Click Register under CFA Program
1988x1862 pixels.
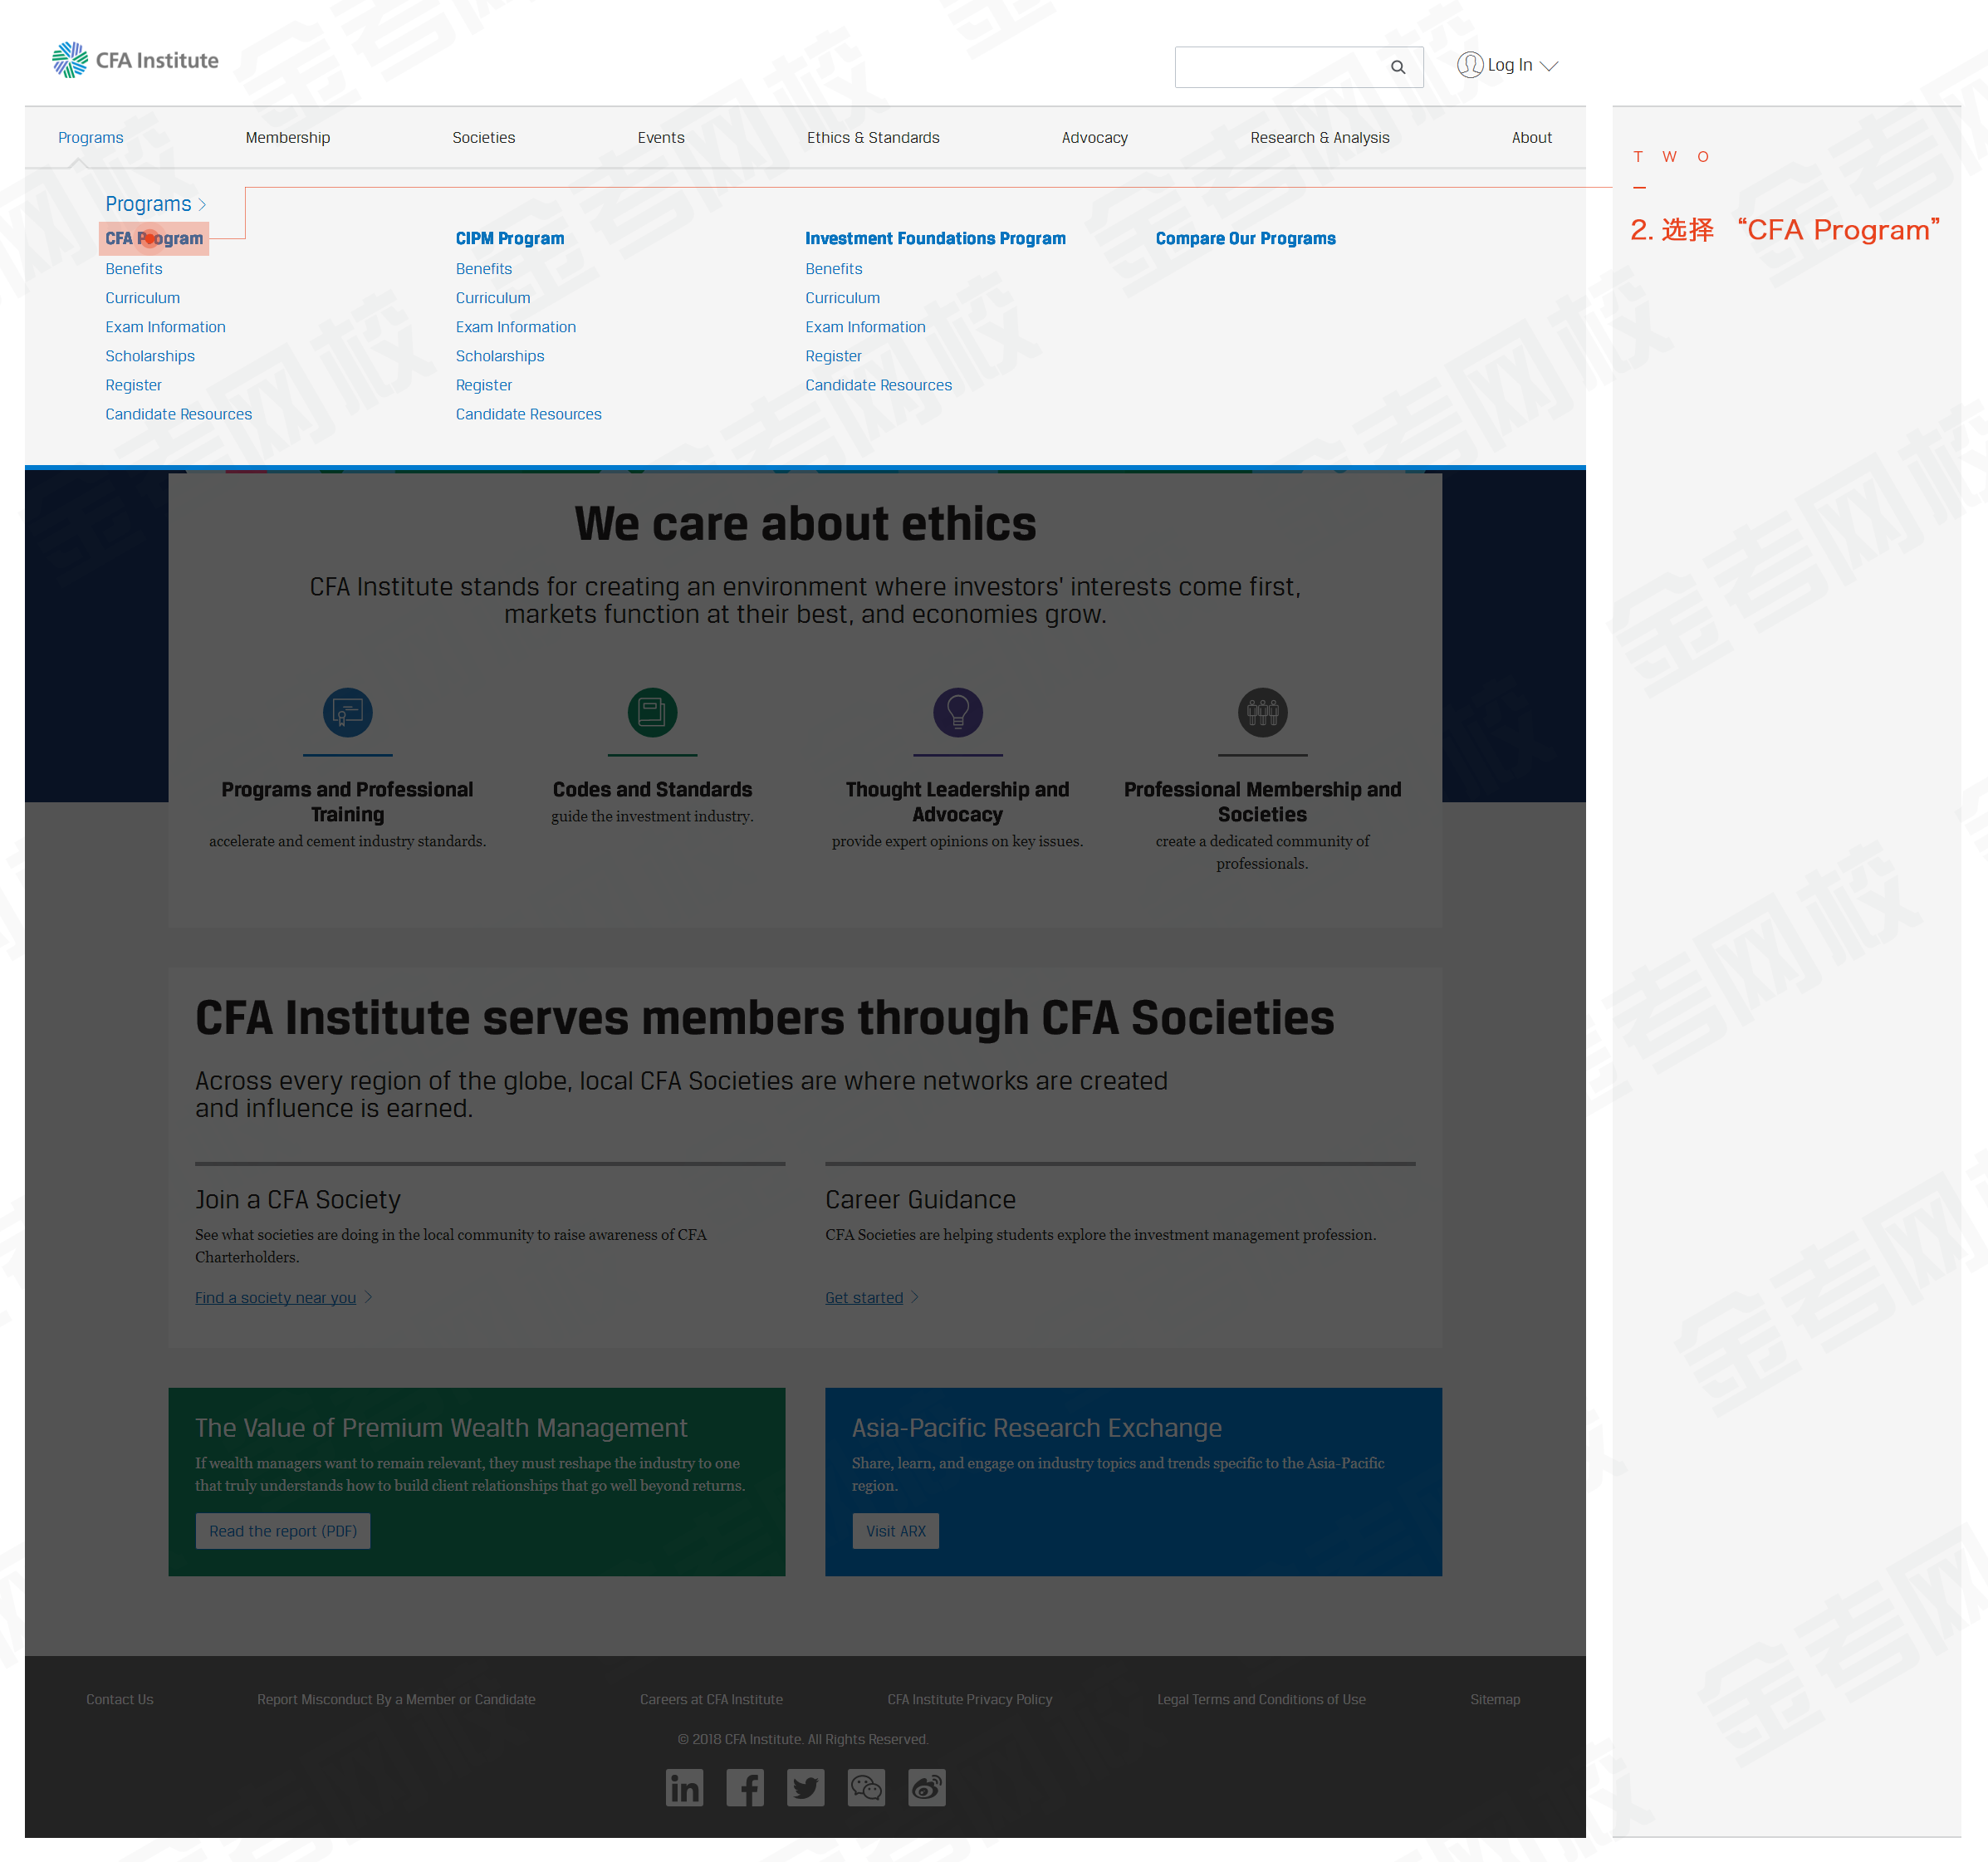coord(134,384)
